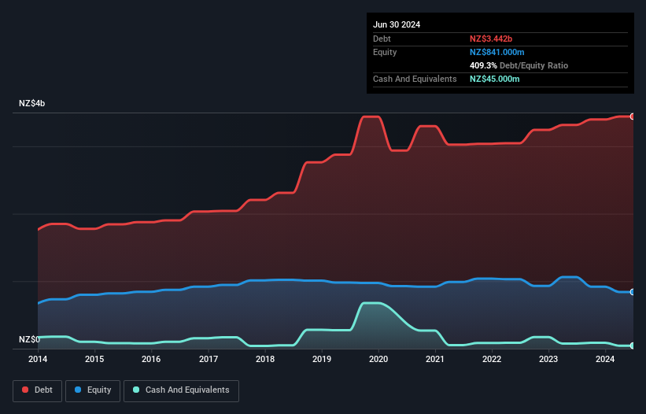Select the 2024 label on the x-axis
This screenshot has width=646, height=414.
(605, 359)
